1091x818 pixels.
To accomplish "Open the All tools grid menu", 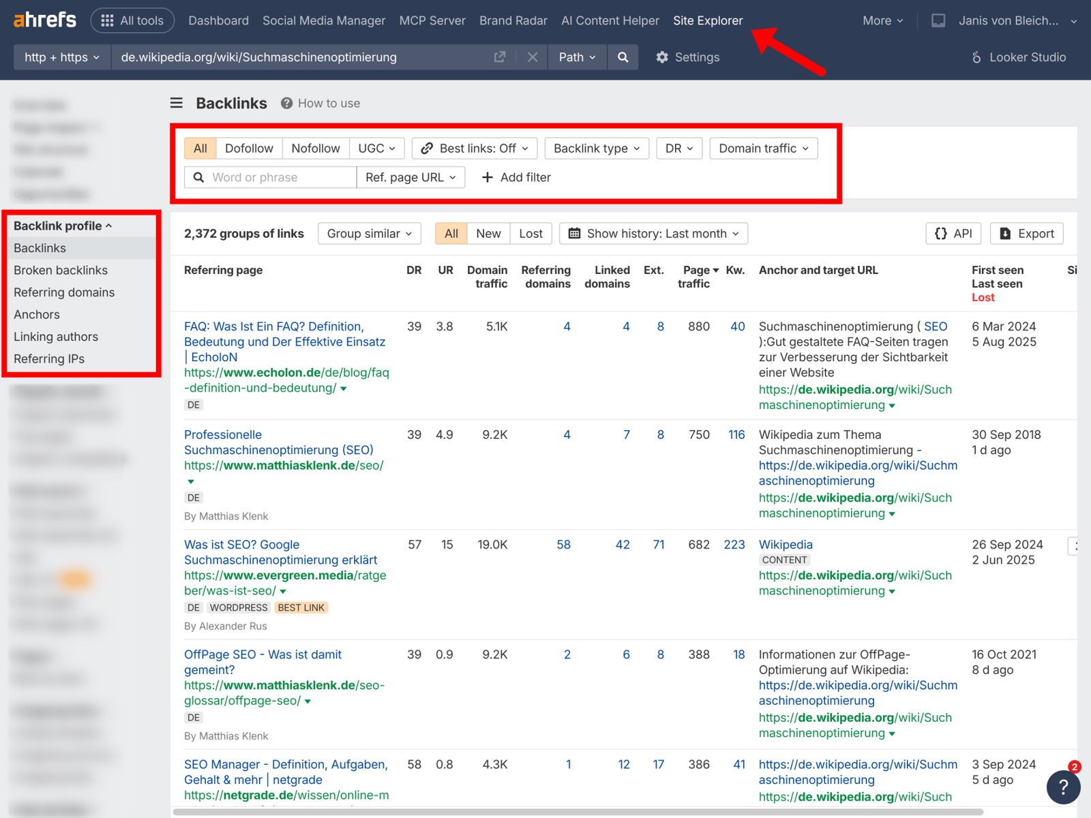I will click(x=132, y=20).
